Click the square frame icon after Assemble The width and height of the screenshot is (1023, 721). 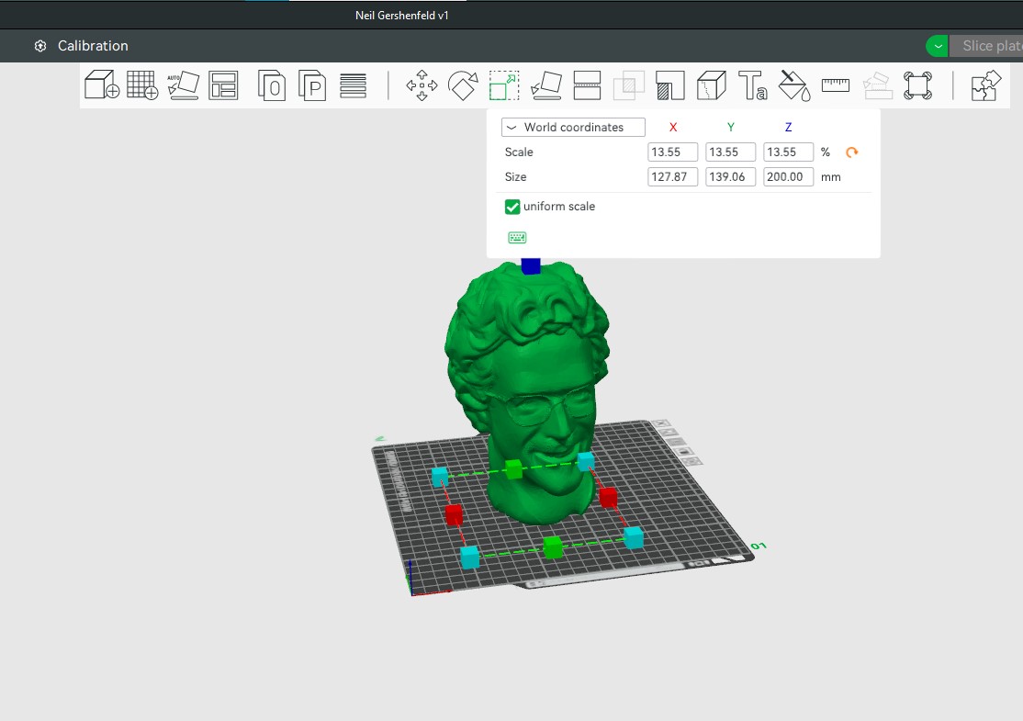pos(918,85)
